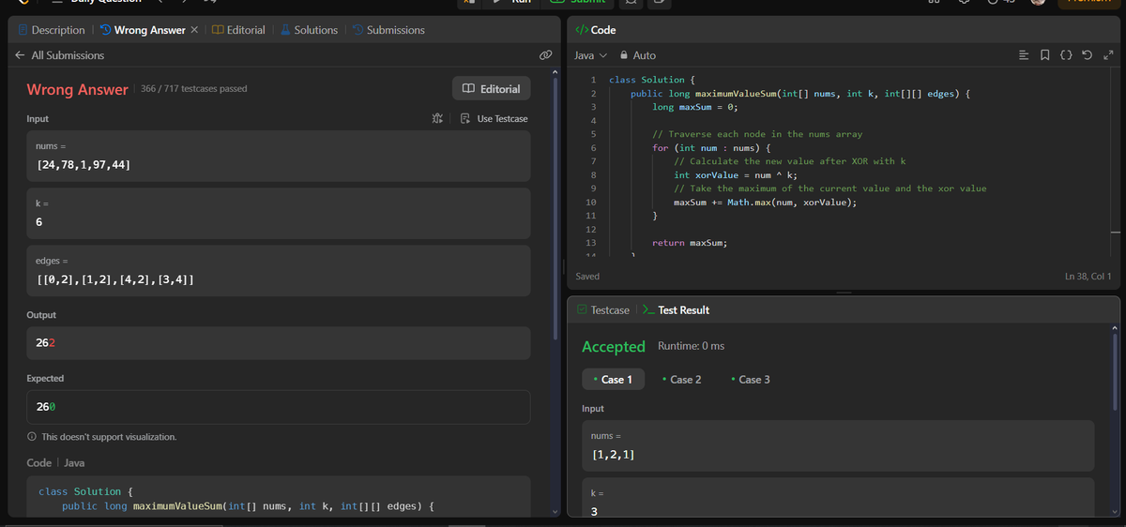The image size is (1126, 527).
Task: Bookmark the code with the bookmark icon
Action: (1045, 55)
